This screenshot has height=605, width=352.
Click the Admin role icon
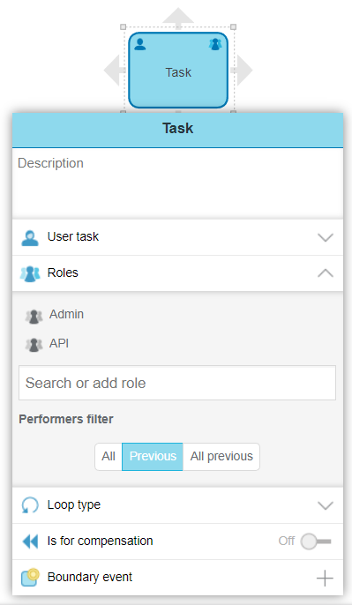[34, 317]
